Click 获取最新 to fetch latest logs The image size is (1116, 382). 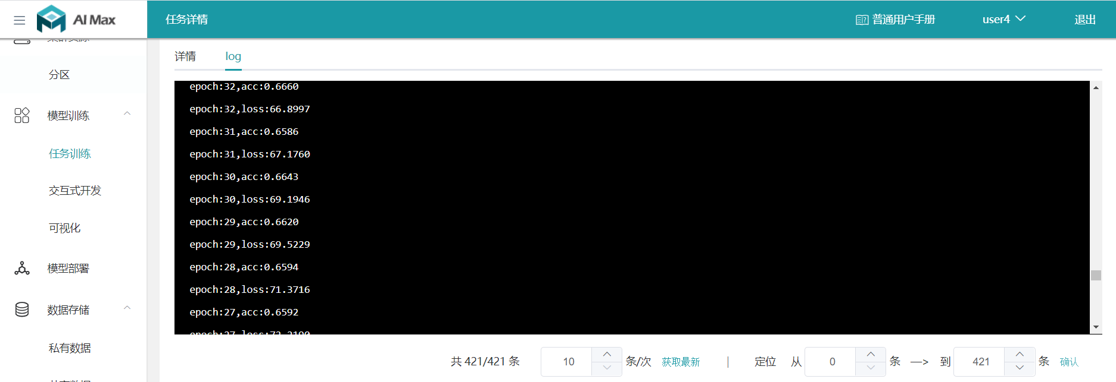coord(681,362)
